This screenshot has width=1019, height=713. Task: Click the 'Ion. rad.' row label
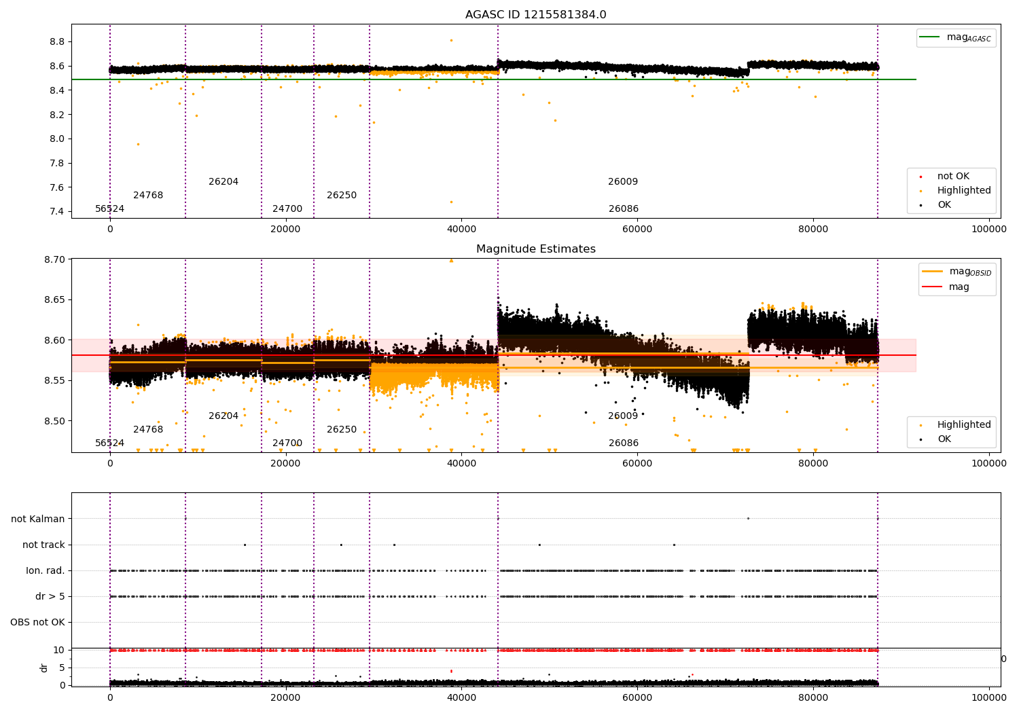coord(46,571)
